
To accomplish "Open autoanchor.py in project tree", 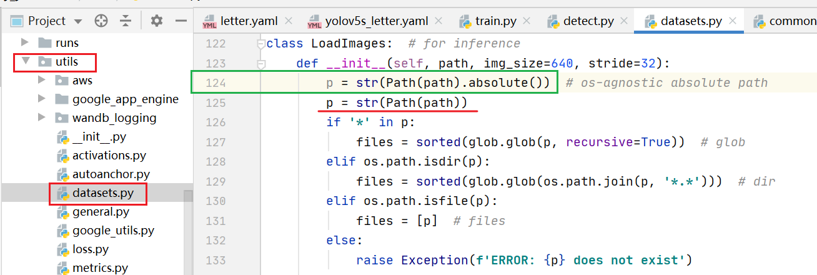I will click(111, 174).
